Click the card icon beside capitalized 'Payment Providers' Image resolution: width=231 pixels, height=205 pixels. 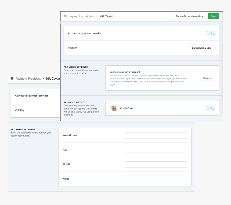pyautogui.click(x=12, y=79)
